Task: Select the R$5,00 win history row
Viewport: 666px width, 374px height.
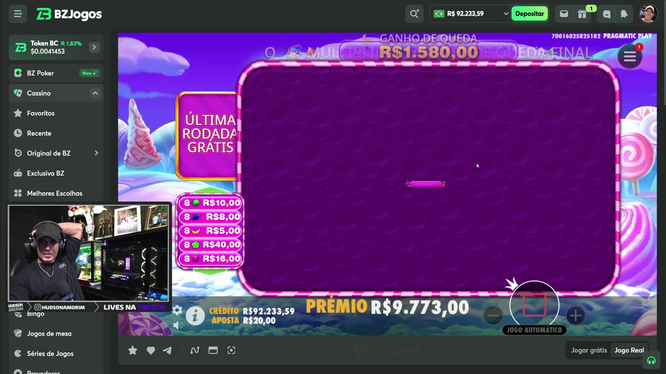Action: (210, 231)
